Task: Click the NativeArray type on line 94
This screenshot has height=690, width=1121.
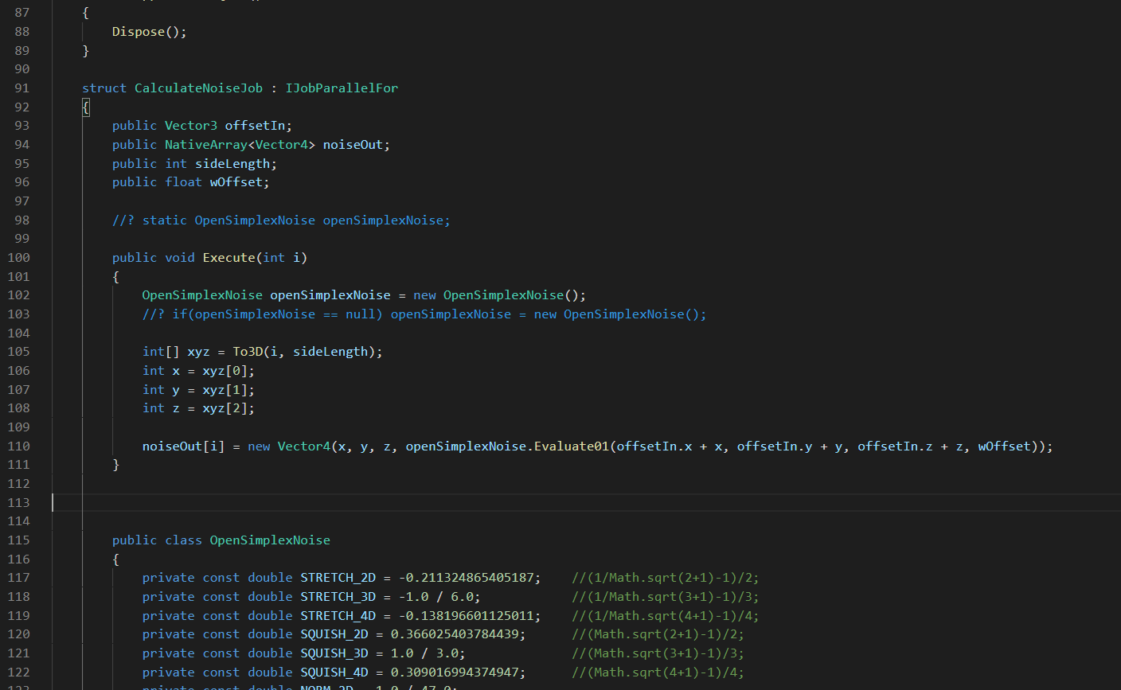Action: [x=206, y=145]
